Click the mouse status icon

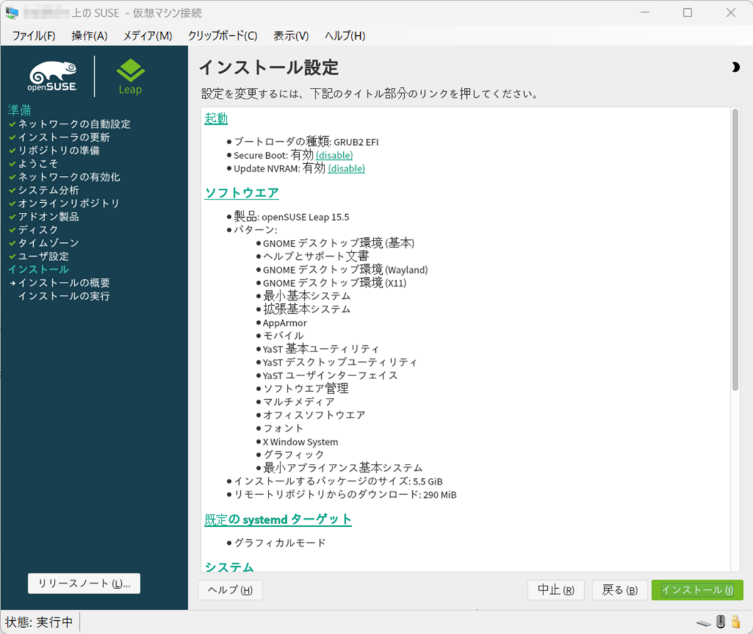pyautogui.click(x=720, y=621)
